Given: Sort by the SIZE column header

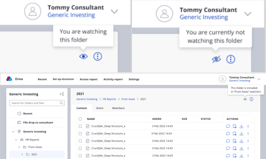Looking at the screenshot, I should [184, 119].
